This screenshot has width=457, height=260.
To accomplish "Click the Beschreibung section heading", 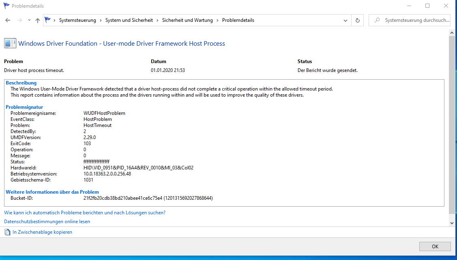I will coord(21,83).
